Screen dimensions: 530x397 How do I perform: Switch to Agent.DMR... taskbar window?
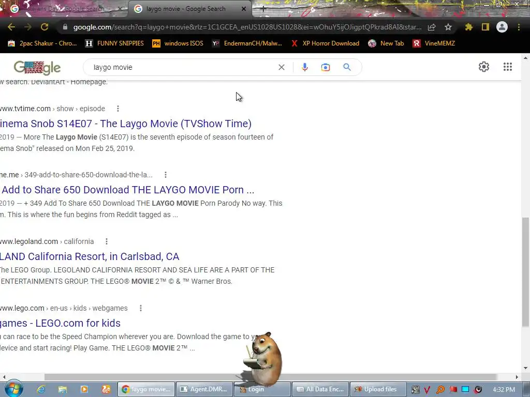(x=204, y=389)
